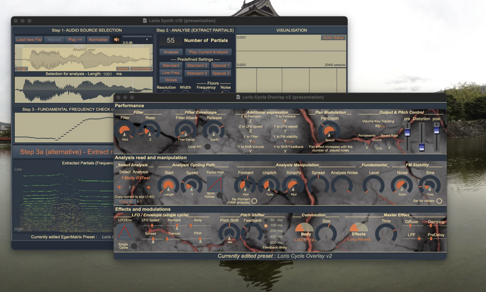Select the 50 ms feedback delay
486x292 pixels.
pyautogui.click(x=266, y=220)
